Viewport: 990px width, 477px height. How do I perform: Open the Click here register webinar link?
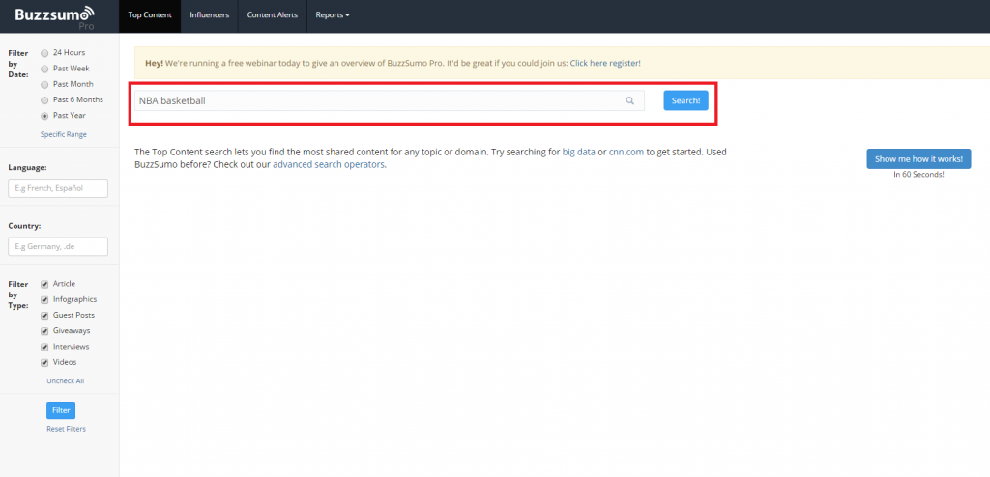[x=605, y=63]
